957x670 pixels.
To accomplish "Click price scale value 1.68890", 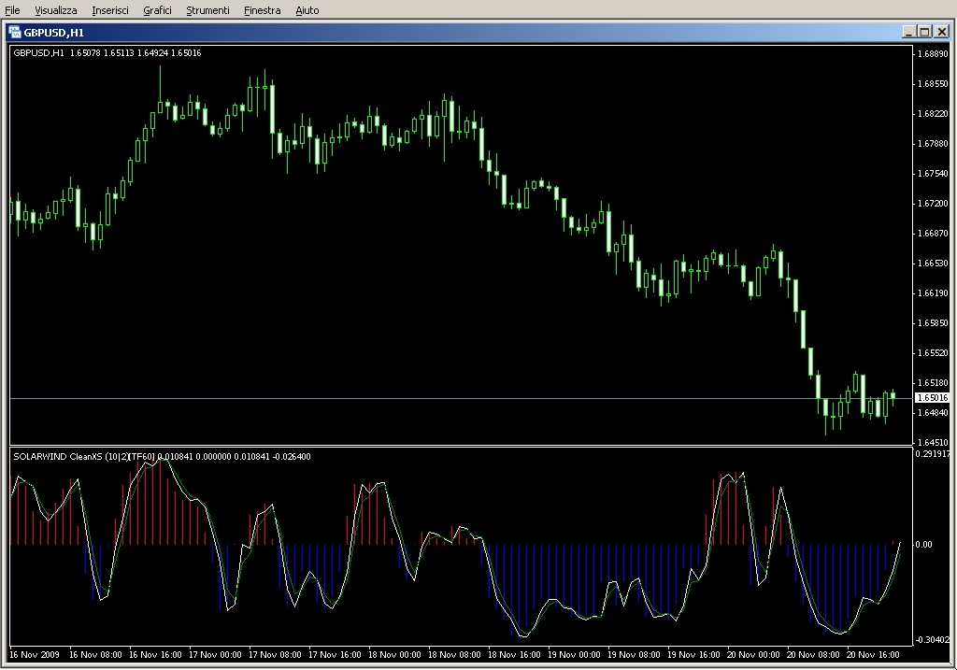I will 934,53.
